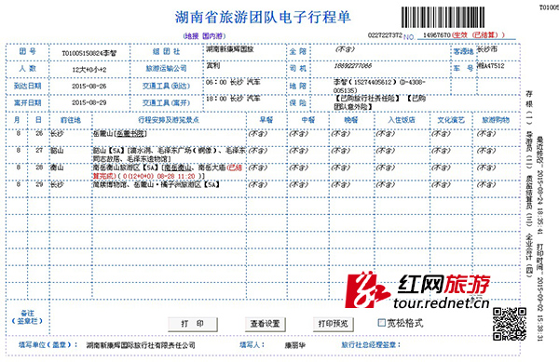Click the 行程安排及游览景点 column header
The width and height of the screenshot is (559, 362).
[x=169, y=120]
